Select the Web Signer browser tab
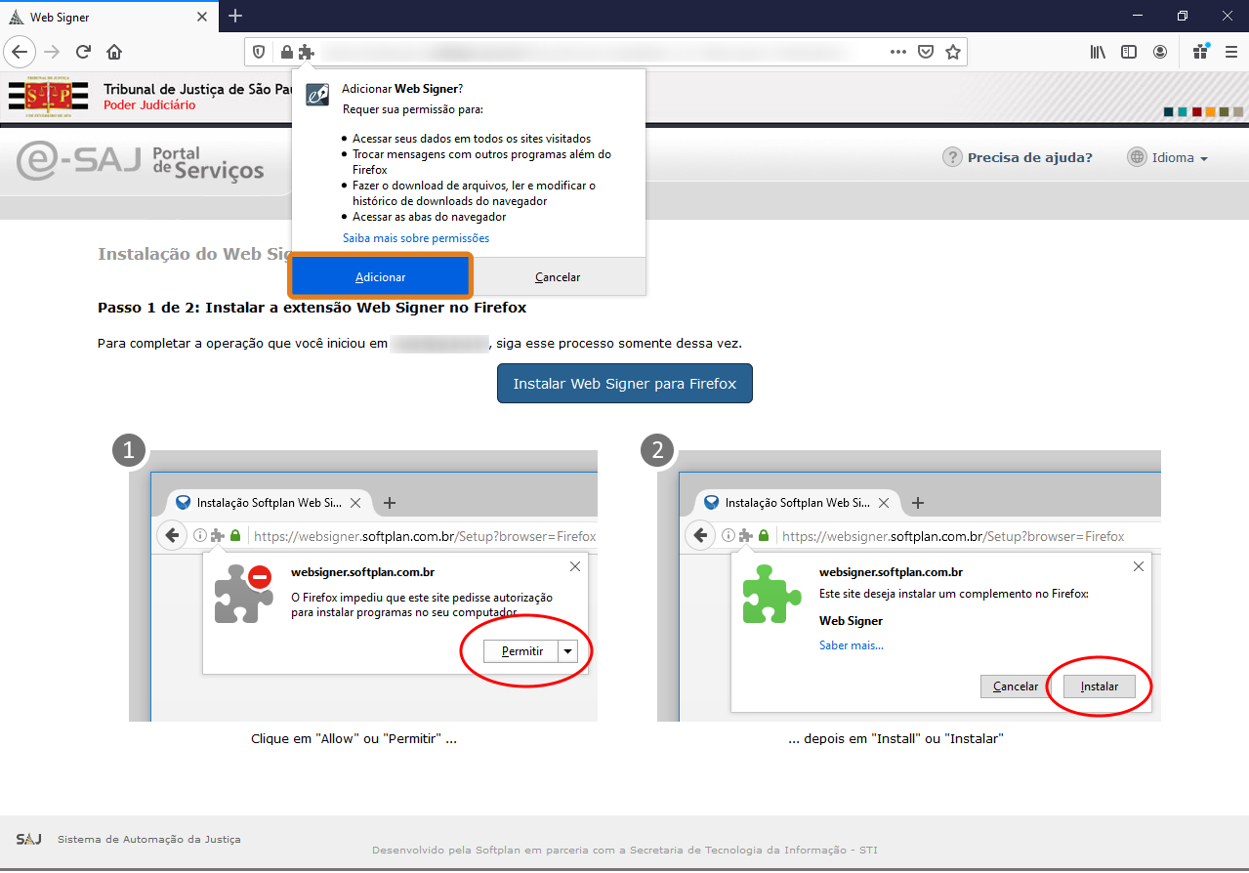 108,18
